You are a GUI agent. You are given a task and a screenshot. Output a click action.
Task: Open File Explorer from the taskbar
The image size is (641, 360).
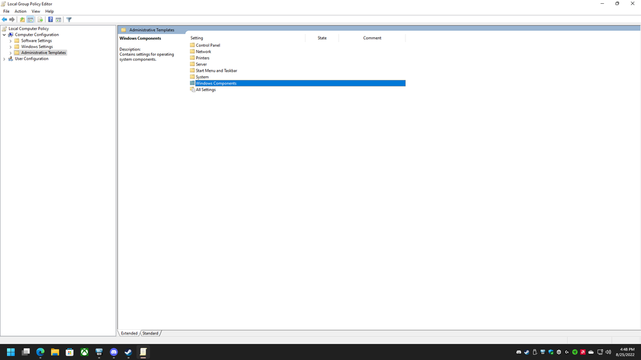55,352
